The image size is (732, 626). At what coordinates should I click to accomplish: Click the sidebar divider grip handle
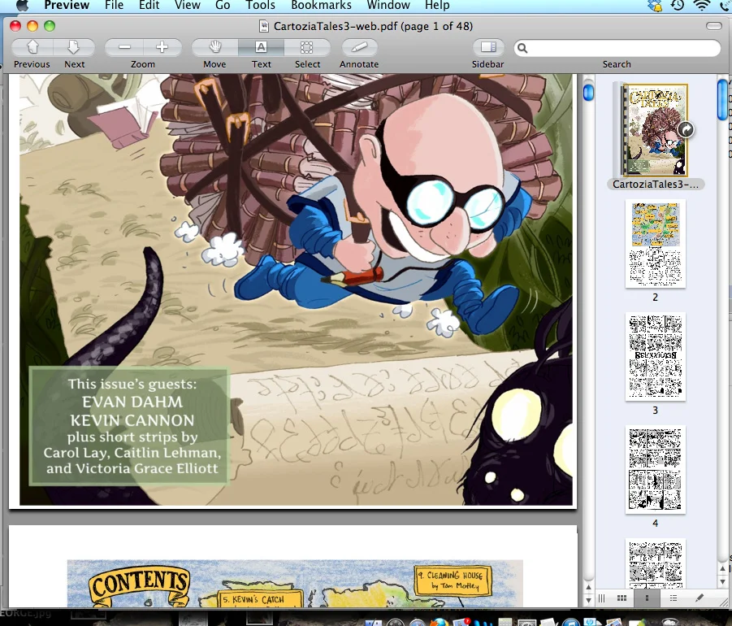click(602, 598)
